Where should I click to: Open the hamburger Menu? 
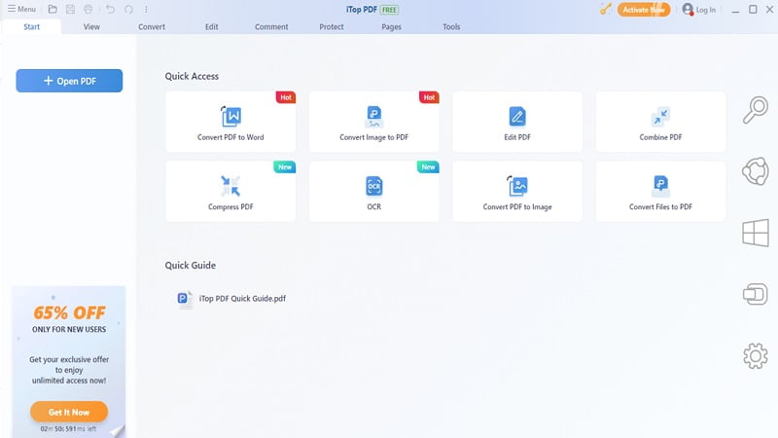point(21,9)
